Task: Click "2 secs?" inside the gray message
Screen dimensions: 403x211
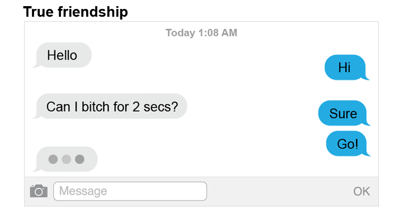Action: tap(155, 107)
